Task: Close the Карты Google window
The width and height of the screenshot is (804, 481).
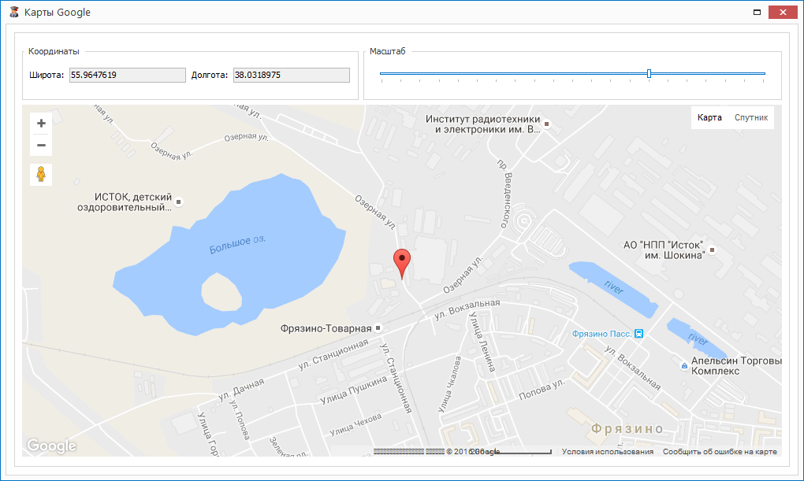Action: click(783, 13)
